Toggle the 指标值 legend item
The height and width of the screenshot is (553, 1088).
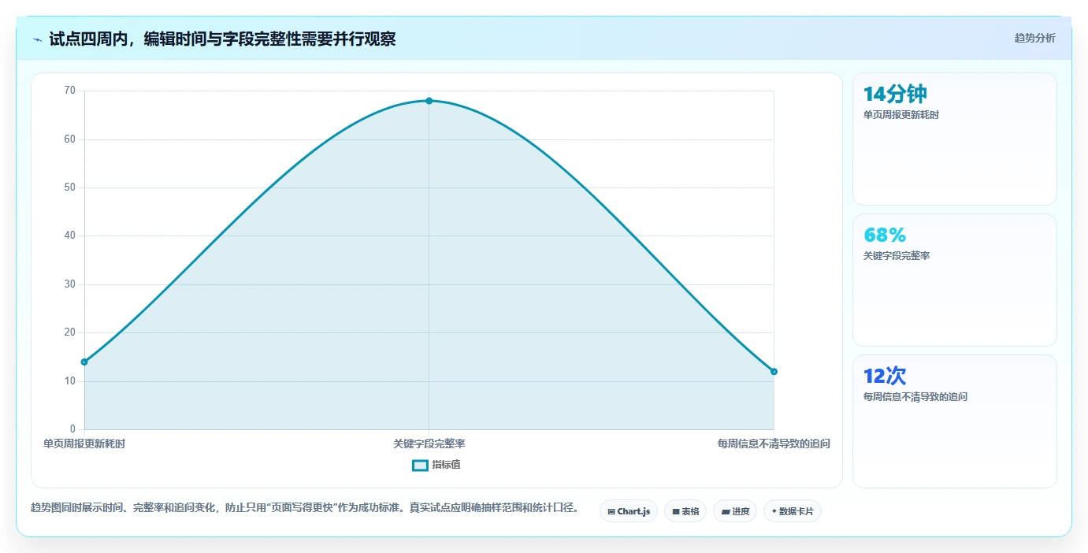tap(436, 465)
